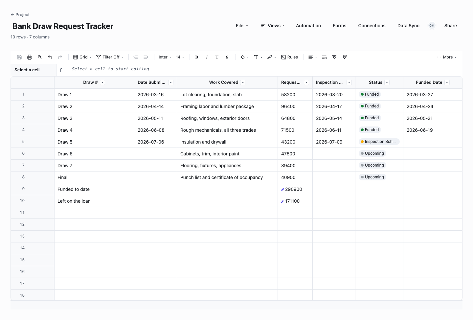The width and height of the screenshot is (473, 320).
Task: Click the zoom out magnifier icon
Action: [40, 57]
